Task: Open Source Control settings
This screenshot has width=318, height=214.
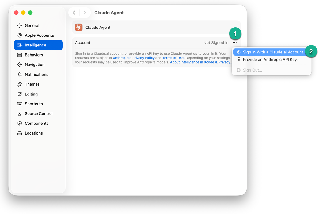Action: point(38,114)
